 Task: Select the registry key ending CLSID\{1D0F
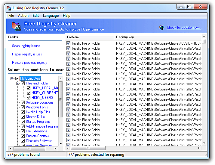(159, 43)
